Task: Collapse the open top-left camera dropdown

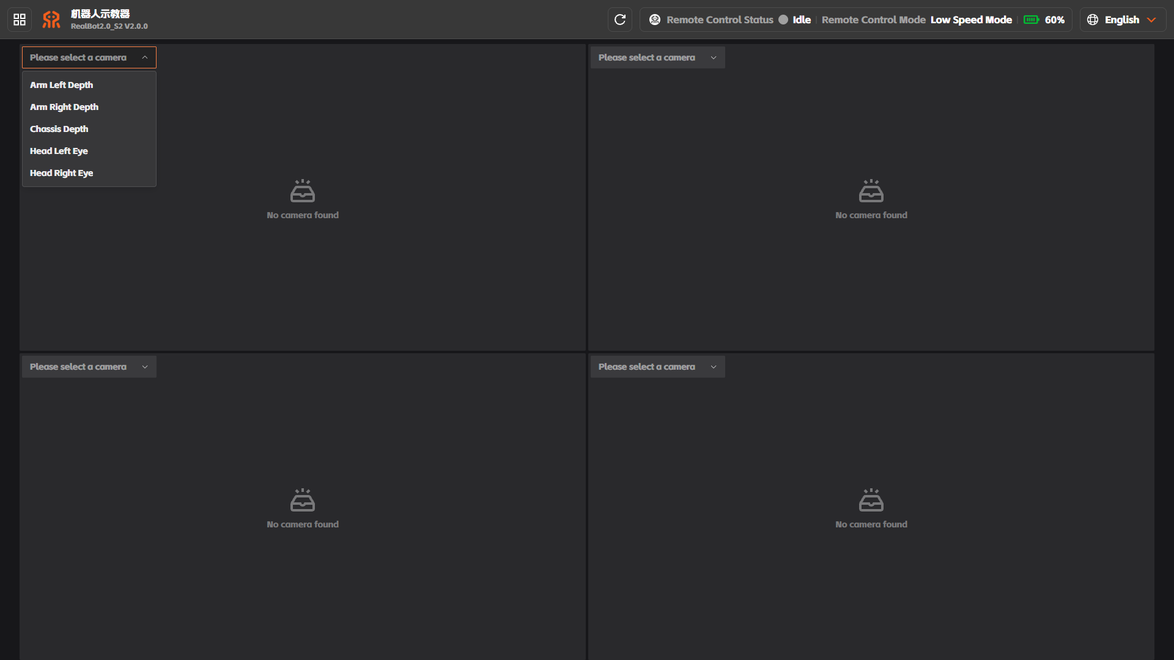Action: click(89, 57)
